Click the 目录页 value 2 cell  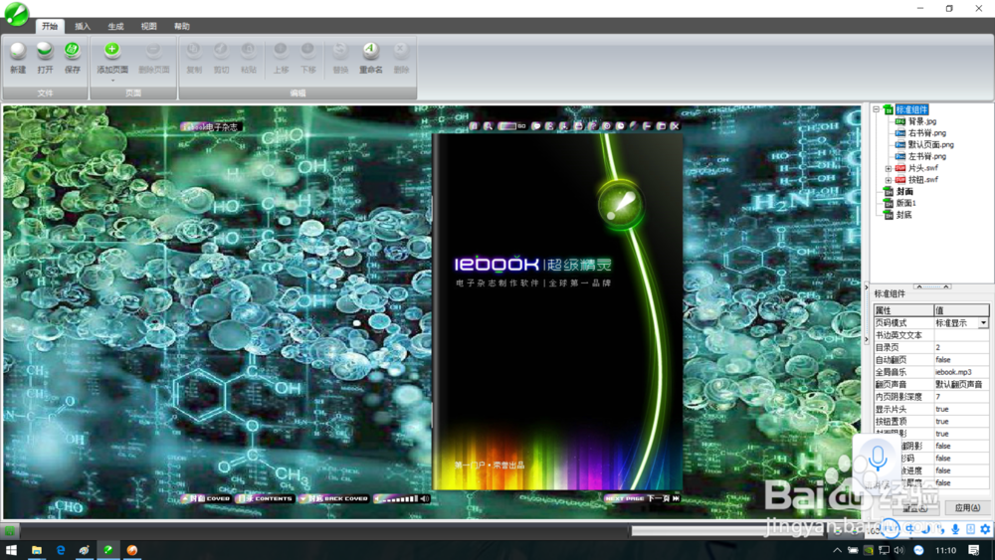click(x=961, y=347)
